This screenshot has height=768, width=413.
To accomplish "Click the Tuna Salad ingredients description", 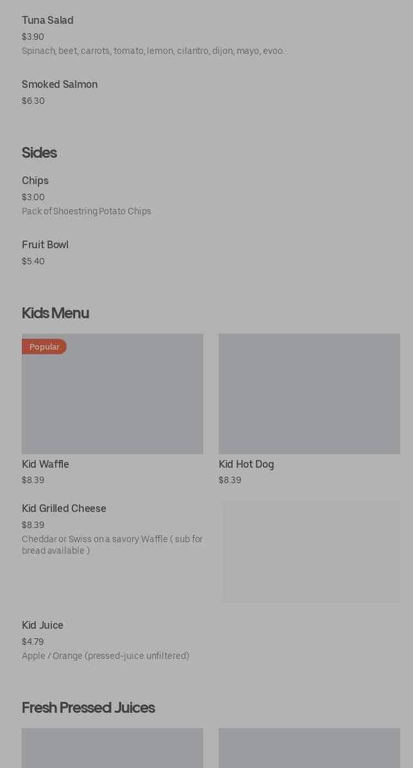I will 153,51.
